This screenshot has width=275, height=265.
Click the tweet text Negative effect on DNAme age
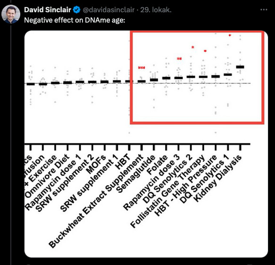[75, 20]
